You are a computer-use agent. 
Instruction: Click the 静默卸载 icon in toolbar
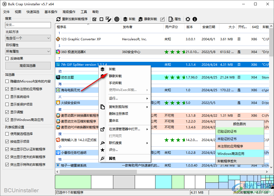tap(141, 19)
